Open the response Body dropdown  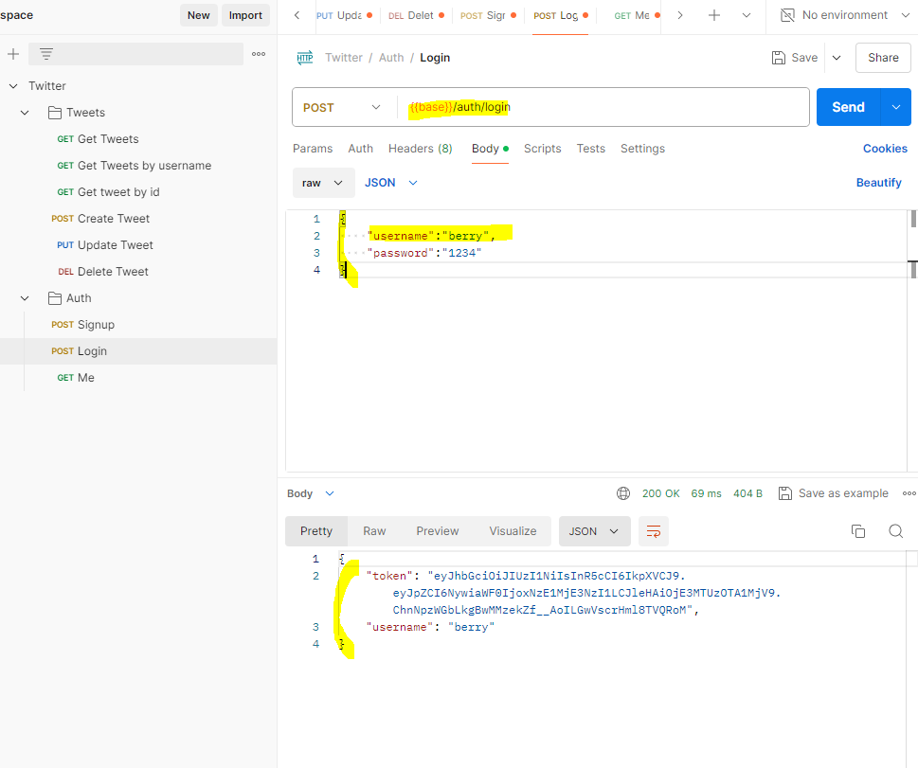coord(311,493)
